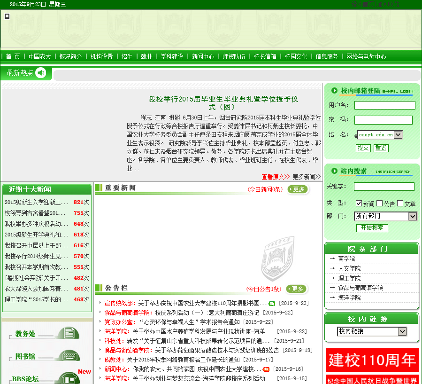Click the 开始搜索 button
Image resolution: width=422 pixels, height=384 pixels.
point(372,228)
